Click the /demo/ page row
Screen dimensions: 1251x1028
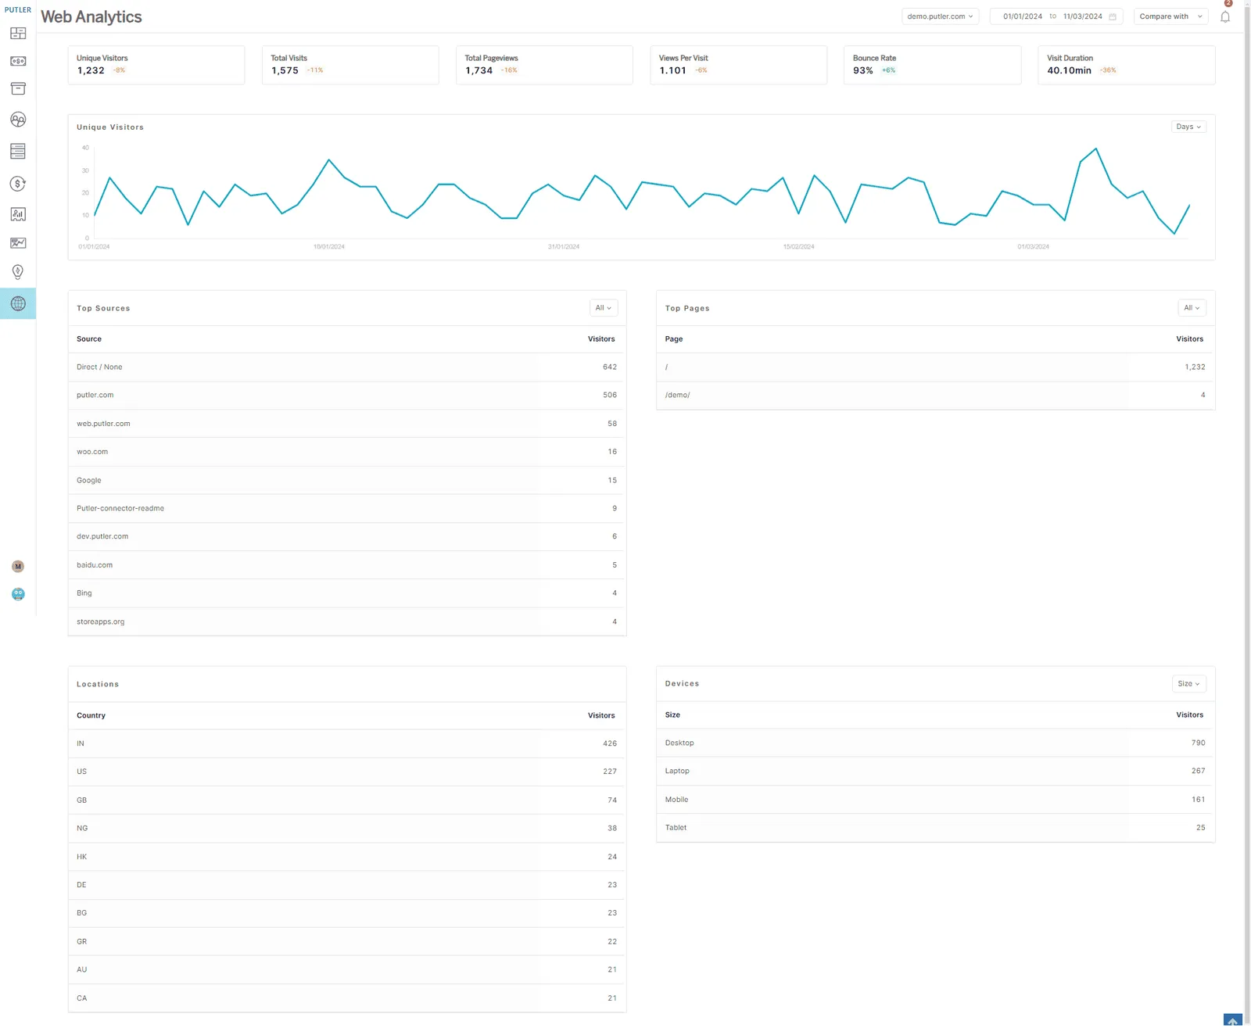click(x=935, y=396)
